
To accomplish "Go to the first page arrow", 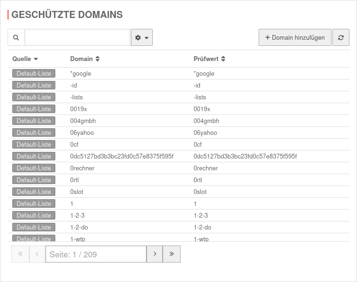I will 20,254.
